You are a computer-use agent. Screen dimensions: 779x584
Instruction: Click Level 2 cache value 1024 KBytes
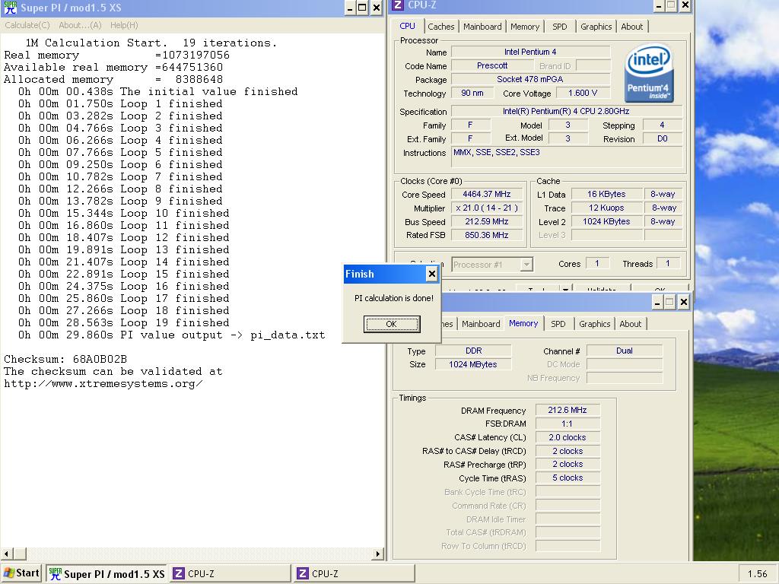coord(606,221)
